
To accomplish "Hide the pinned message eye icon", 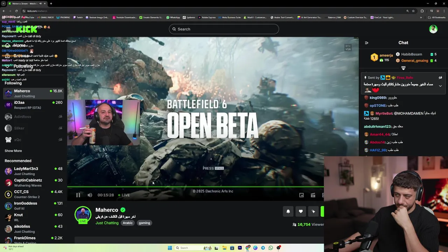I will tap(440, 78).
